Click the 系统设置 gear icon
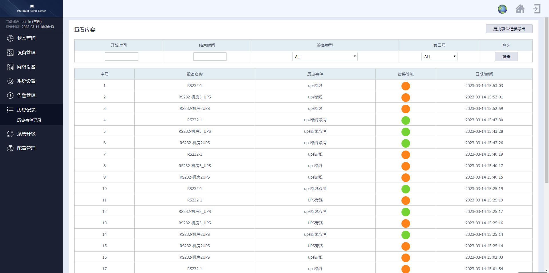549x273 pixels. click(10, 81)
